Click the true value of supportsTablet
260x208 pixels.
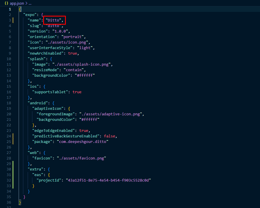pos(77,92)
